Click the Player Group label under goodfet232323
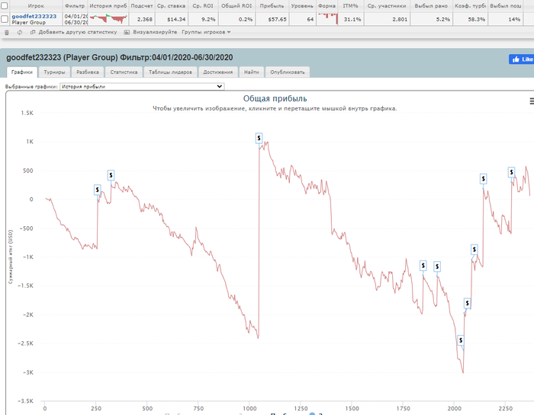 [x=29, y=22]
